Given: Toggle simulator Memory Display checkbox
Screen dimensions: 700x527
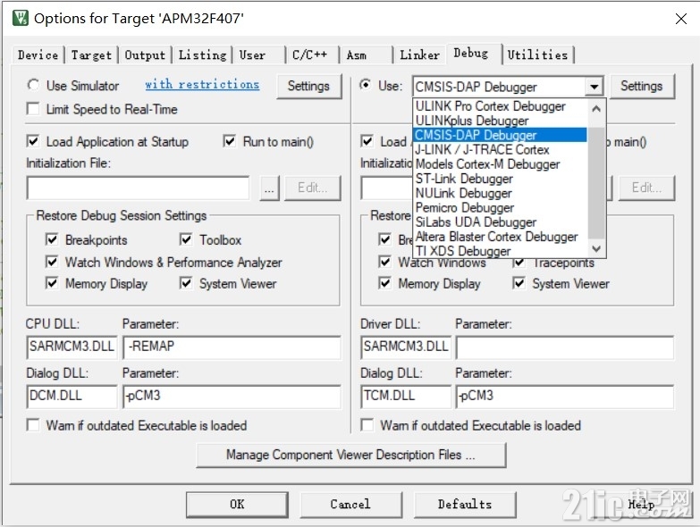Looking at the screenshot, I should click(x=52, y=283).
